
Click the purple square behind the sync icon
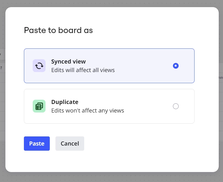pyautogui.click(x=39, y=66)
